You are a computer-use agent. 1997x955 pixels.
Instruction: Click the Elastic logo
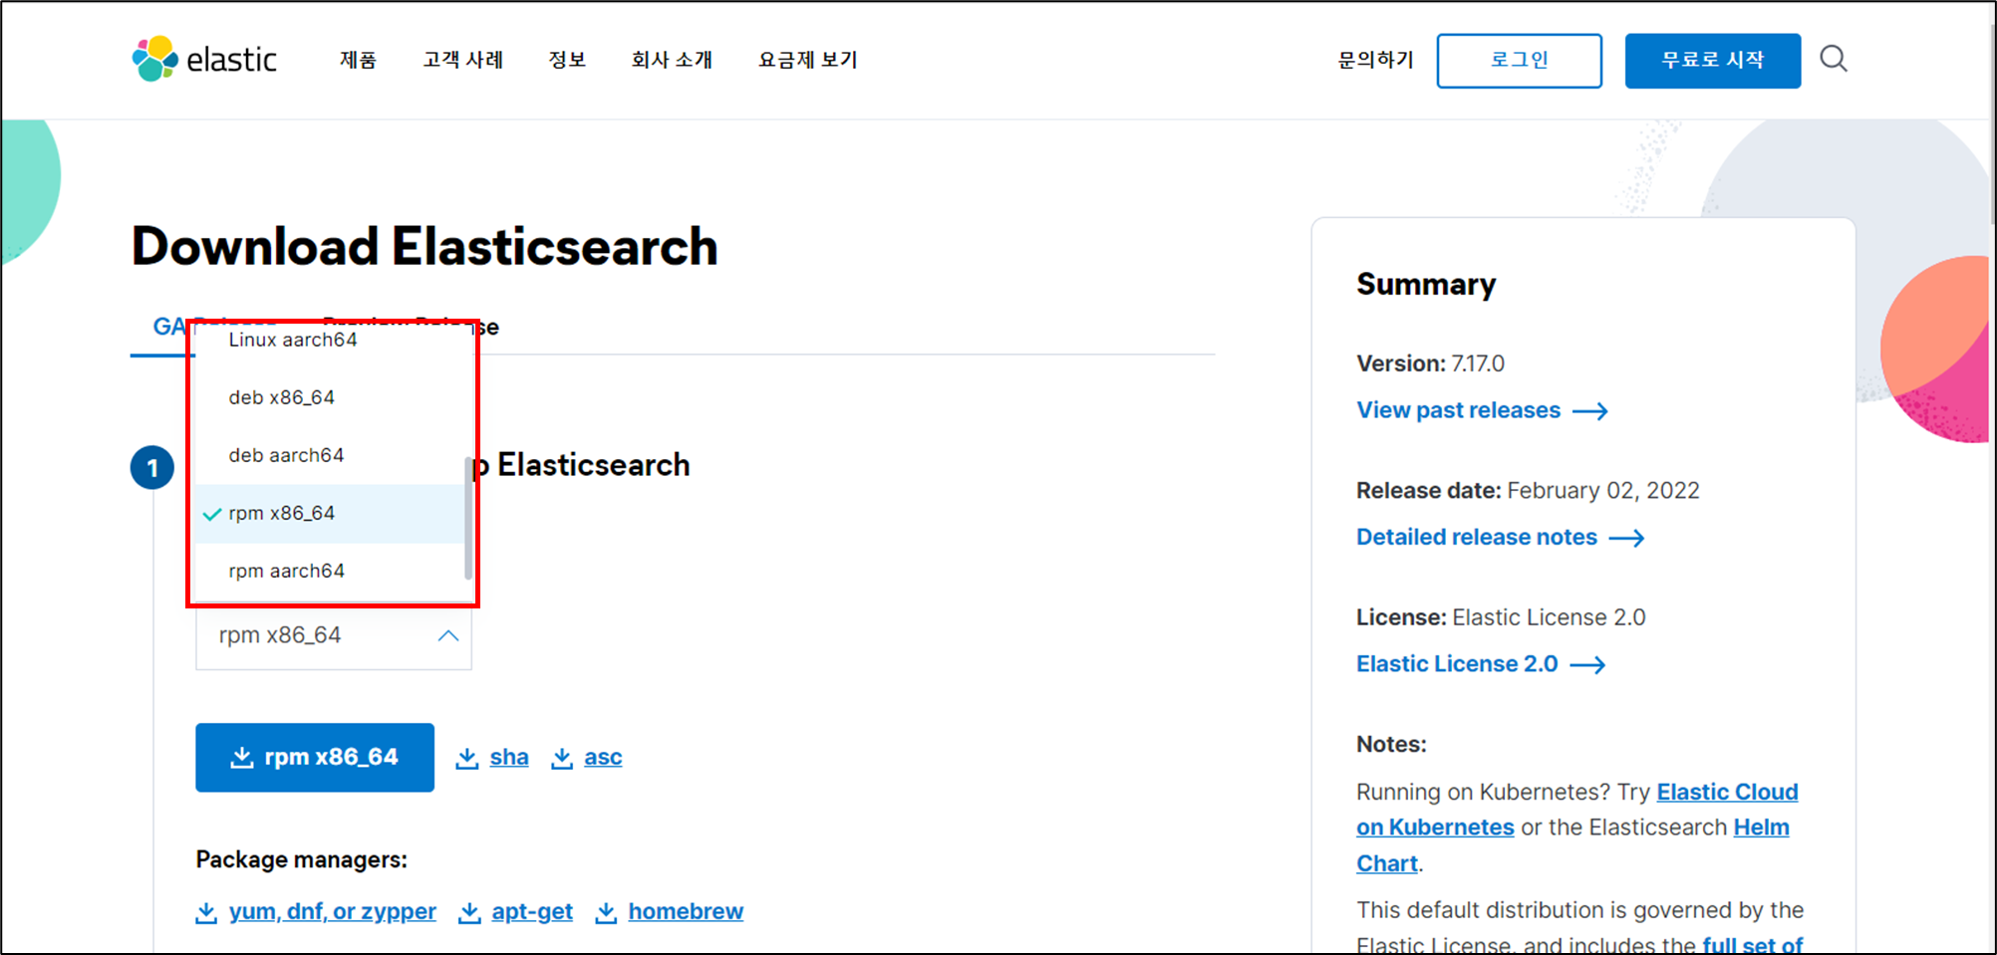click(x=204, y=60)
